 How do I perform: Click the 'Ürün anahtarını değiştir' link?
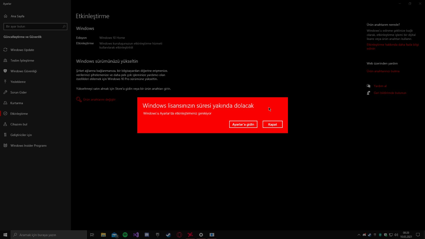pos(99,99)
